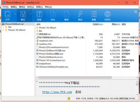Click the 新建 (New archive) toolbar icon
The width and height of the screenshot is (140, 102).
[x=39, y=14]
